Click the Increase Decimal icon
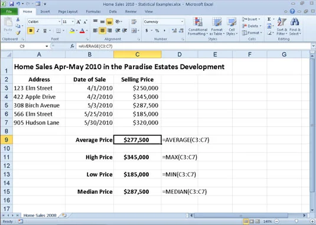 174,31
